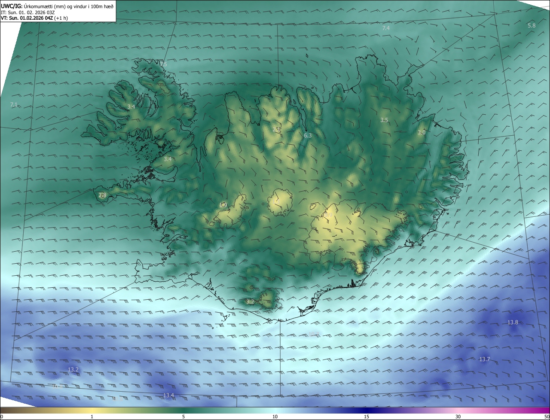Click the 5 tick label on the color scale

point(183,417)
